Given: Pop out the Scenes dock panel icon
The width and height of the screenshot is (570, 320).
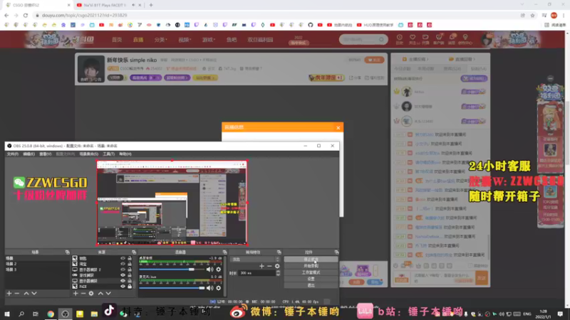Looking at the screenshot, I should 67,252.
